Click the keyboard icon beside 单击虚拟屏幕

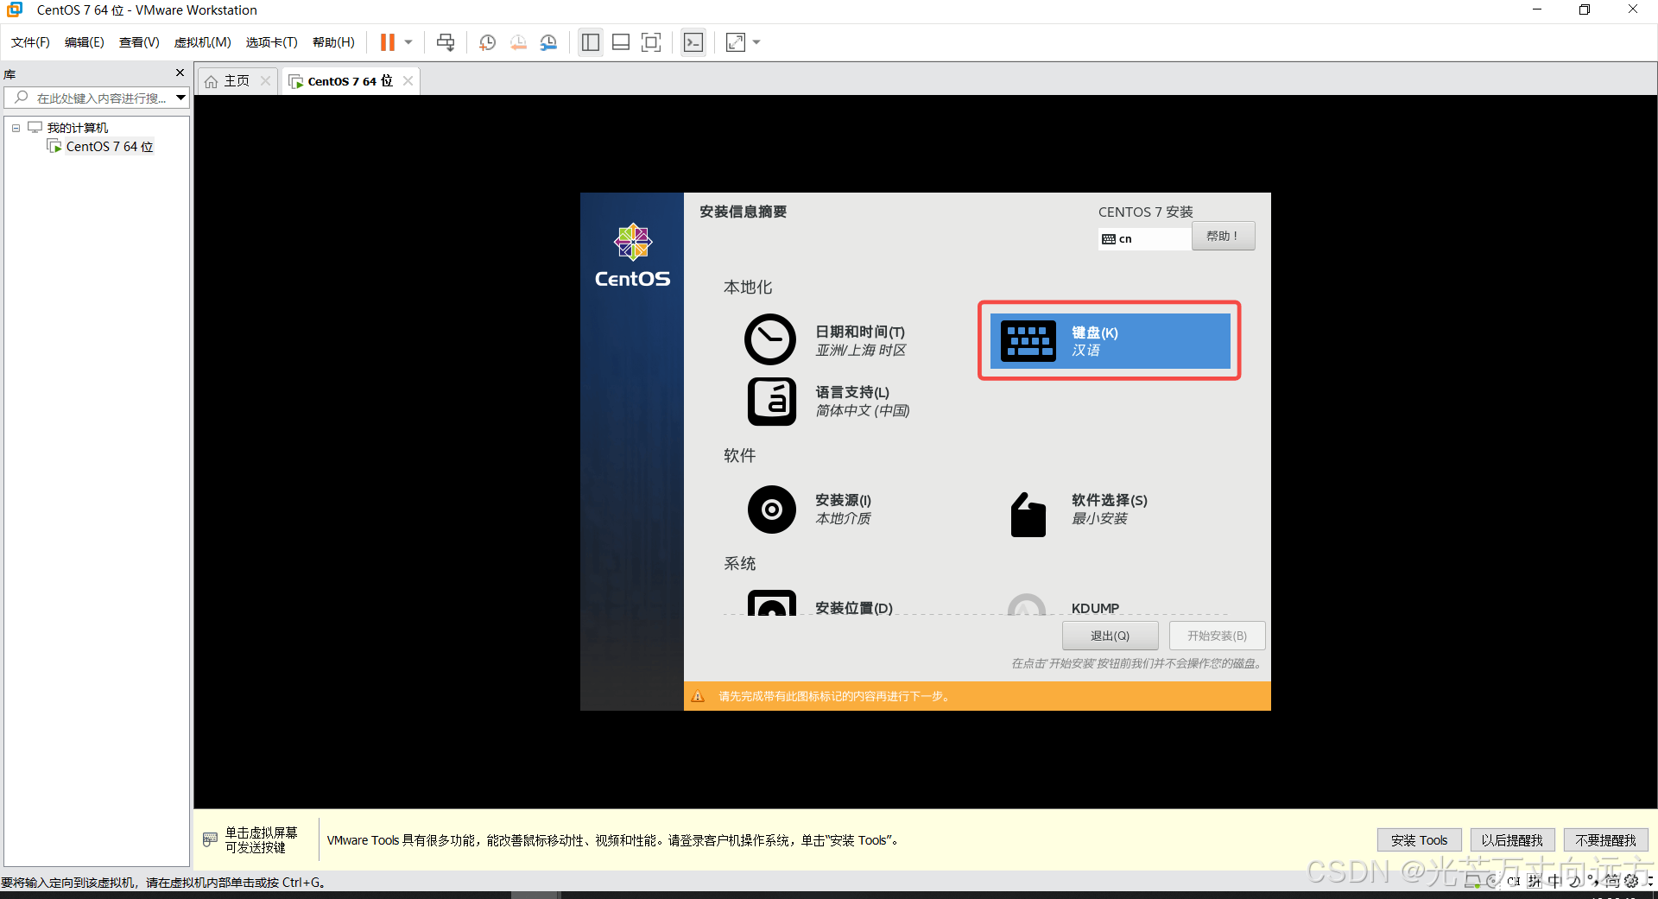click(210, 839)
